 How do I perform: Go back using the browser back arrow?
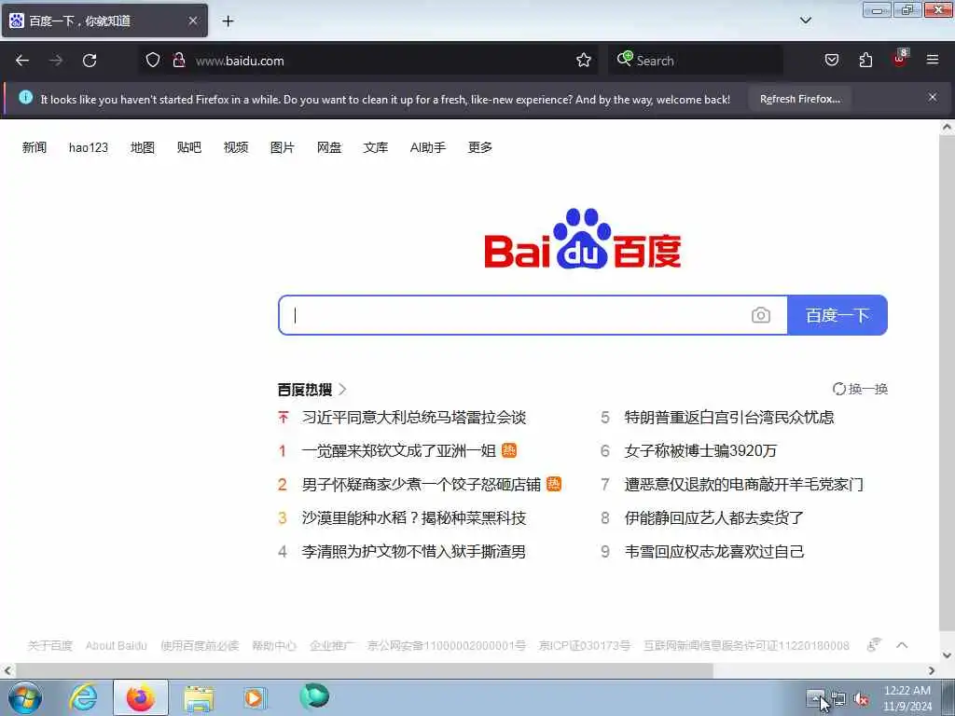pyautogui.click(x=22, y=61)
